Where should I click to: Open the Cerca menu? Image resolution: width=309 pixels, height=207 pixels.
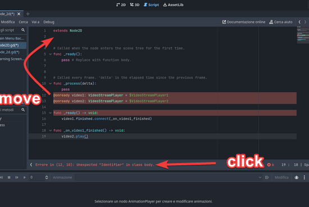click(x=23, y=22)
